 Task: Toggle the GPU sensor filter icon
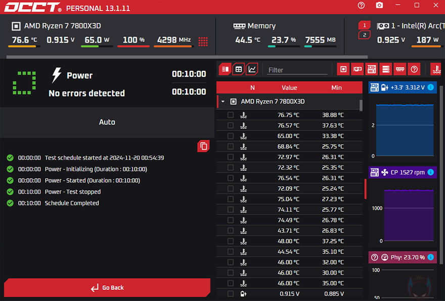(x=358, y=69)
